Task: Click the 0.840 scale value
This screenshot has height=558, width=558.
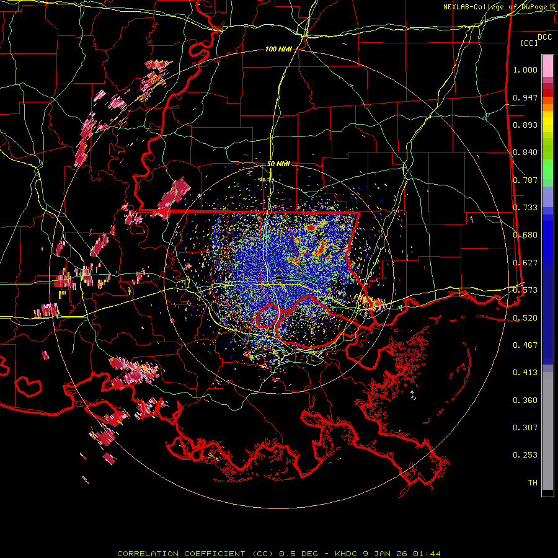Action: click(525, 153)
